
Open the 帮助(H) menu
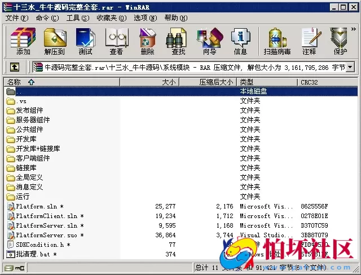tap(176, 18)
